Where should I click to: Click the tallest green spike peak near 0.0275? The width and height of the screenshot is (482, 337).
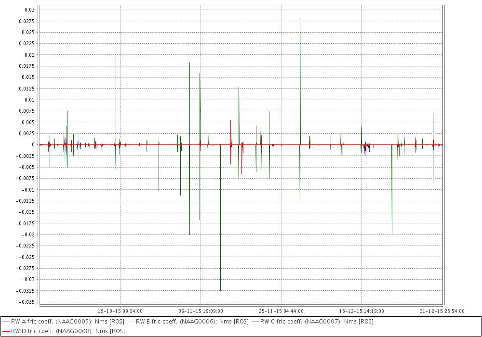(x=300, y=19)
